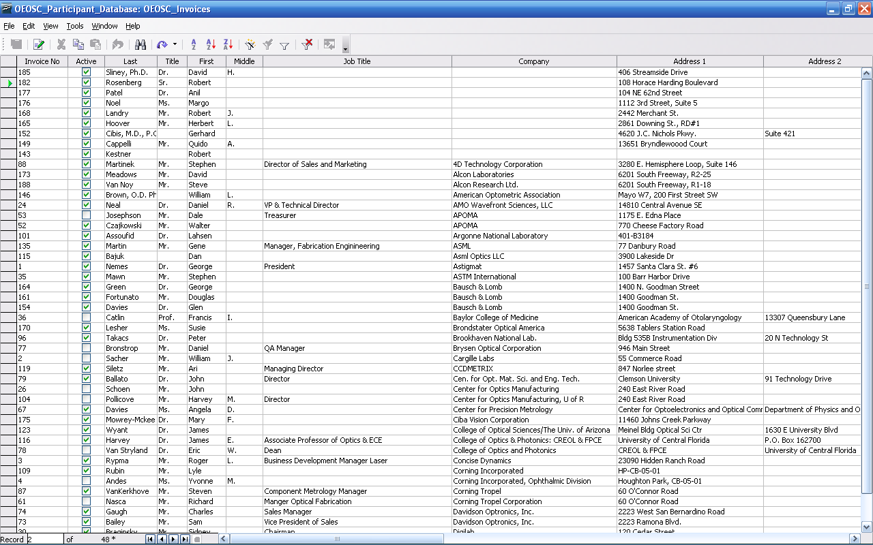Jump to the last record with navigation button
This screenshot has height=545, width=873.
pyautogui.click(x=185, y=539)
